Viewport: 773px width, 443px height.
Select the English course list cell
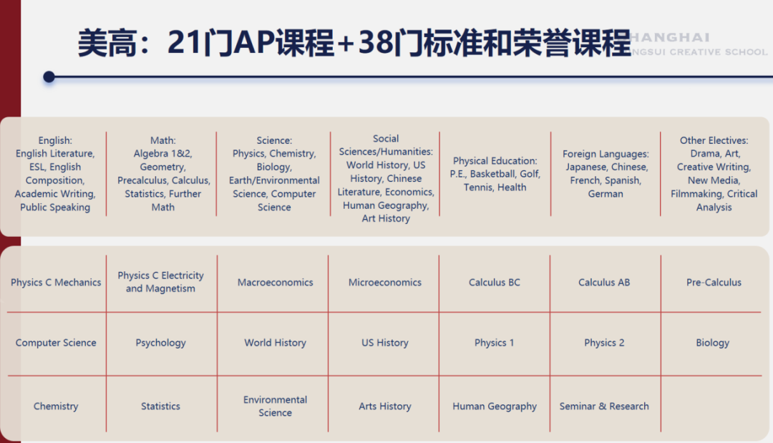[55, 174]
